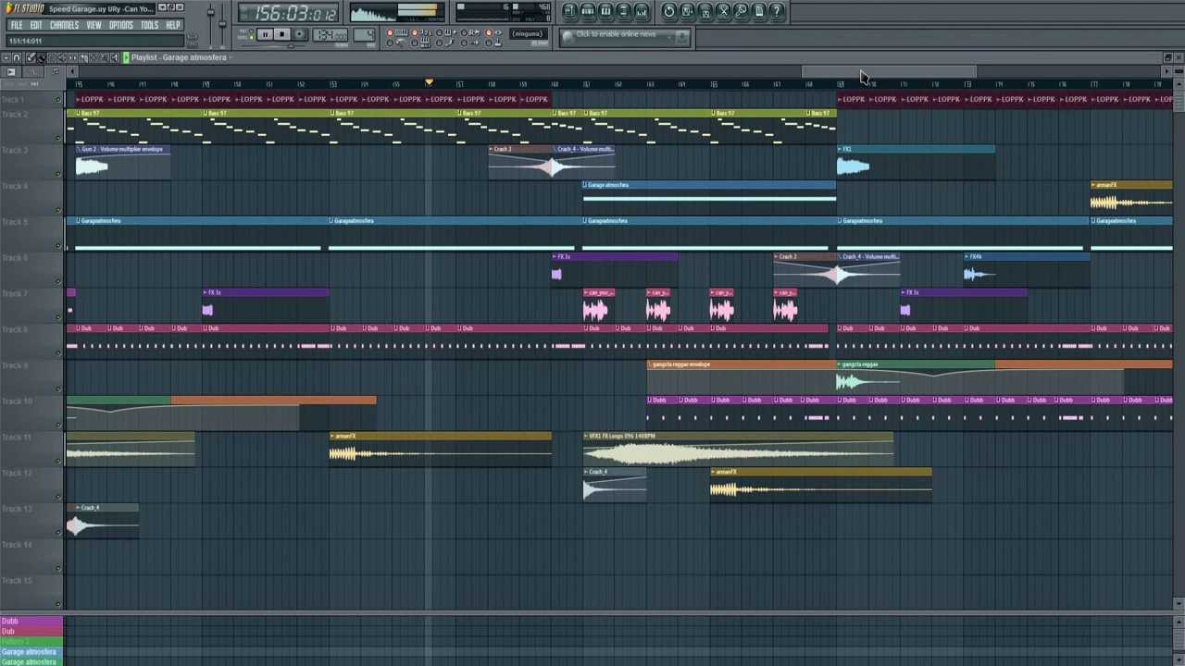Mute Track 3 using its small dot

57,173
